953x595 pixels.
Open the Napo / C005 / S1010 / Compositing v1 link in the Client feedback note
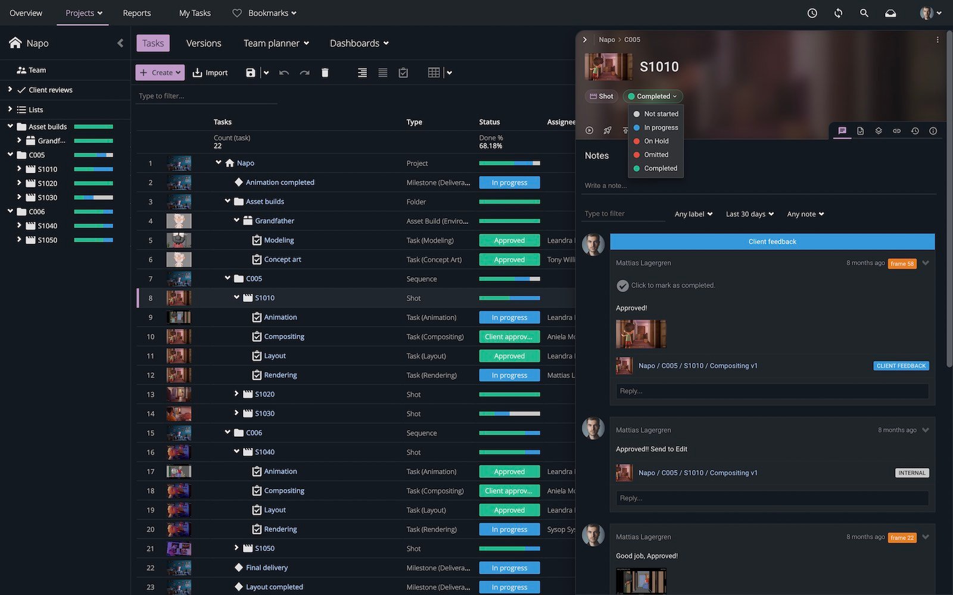point(697,366)
